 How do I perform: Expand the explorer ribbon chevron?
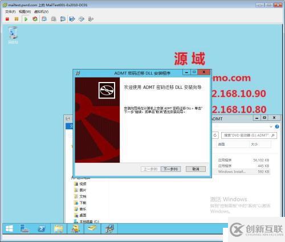(x=271, y=126)
